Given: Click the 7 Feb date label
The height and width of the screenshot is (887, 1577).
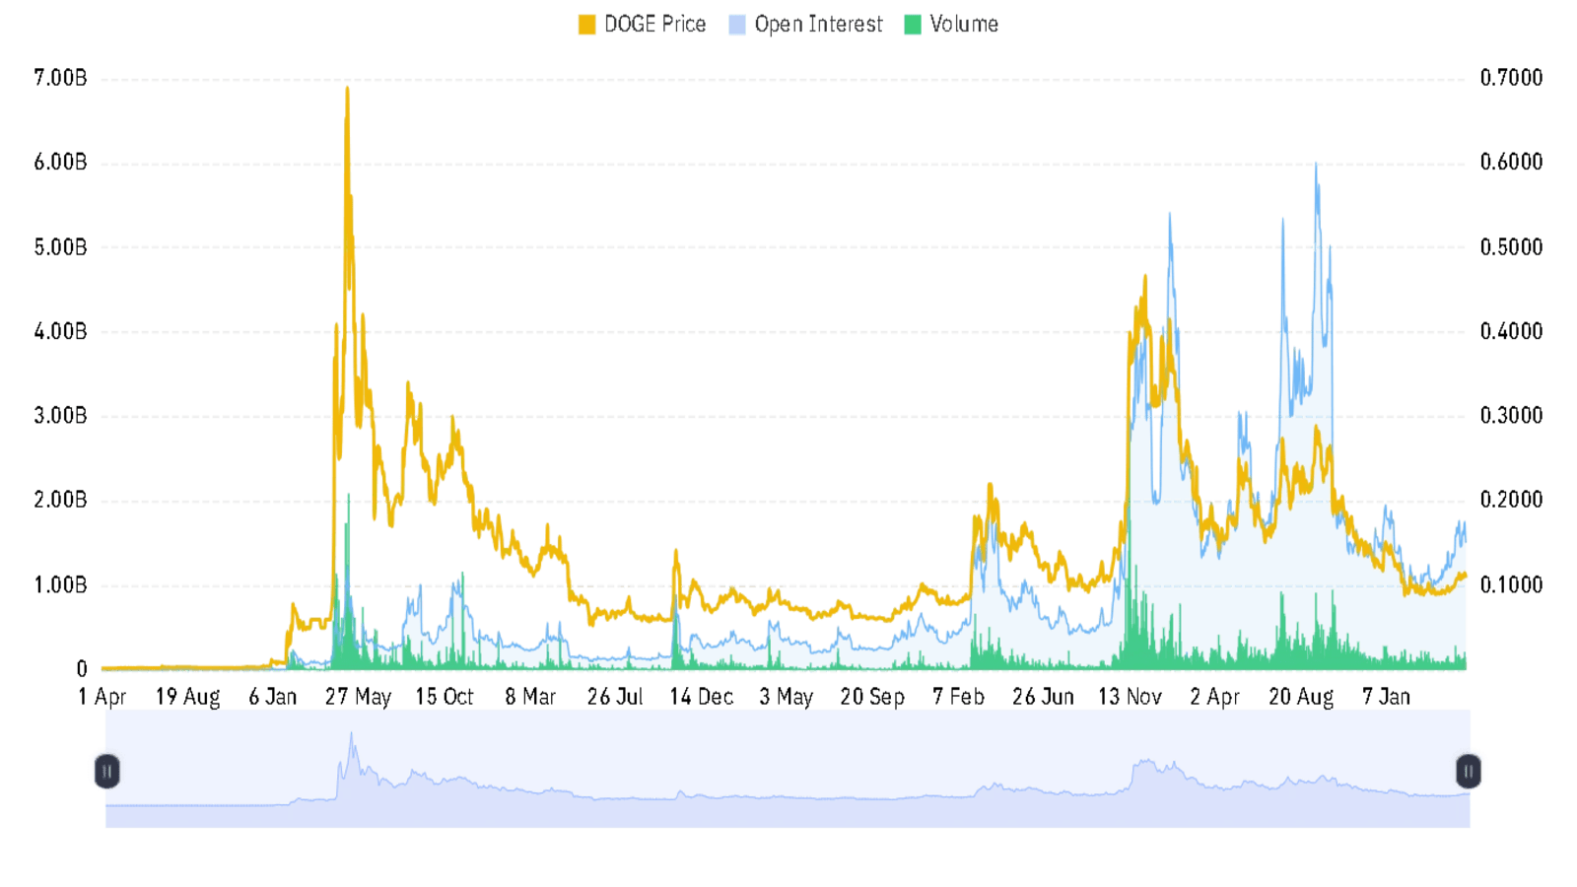Looking at the screenshot, I should [x=958, y=697].
